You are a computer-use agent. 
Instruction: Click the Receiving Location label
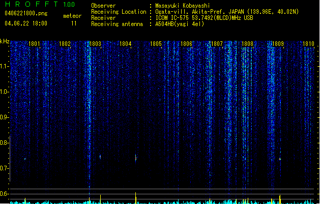[119, 12]
